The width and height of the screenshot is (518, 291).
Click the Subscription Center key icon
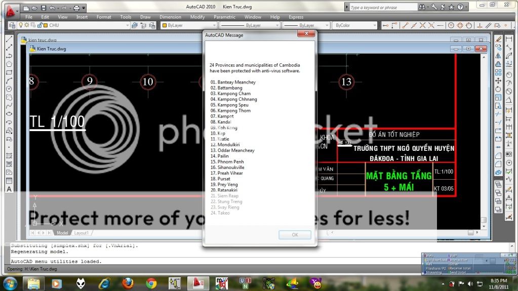click(x=434, y=7)
